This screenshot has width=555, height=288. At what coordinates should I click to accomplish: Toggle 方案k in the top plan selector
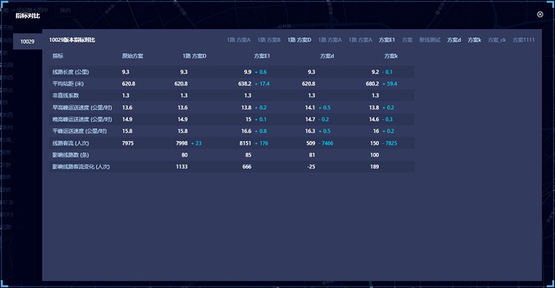coord(475,40)
